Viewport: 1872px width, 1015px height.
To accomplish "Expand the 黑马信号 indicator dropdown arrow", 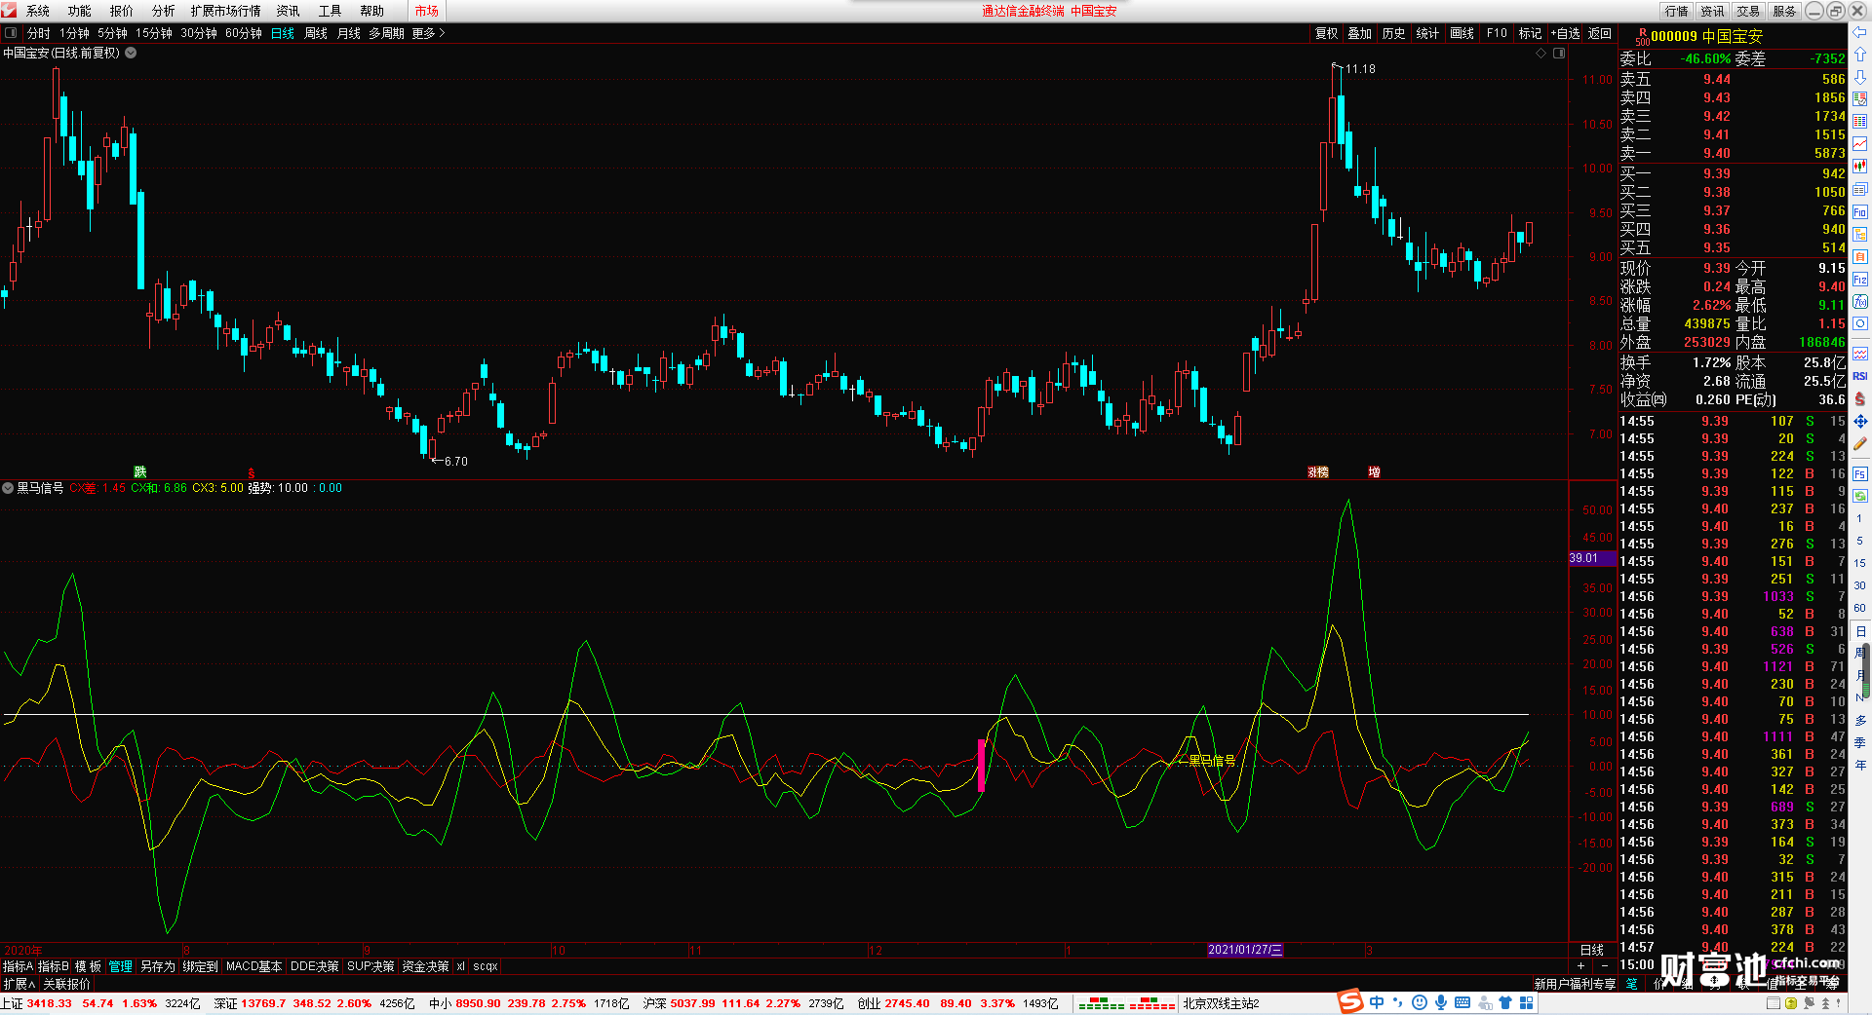I will coord(8,488).
